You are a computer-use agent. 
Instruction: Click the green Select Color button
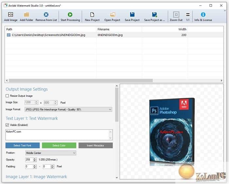tap(59, 145)
